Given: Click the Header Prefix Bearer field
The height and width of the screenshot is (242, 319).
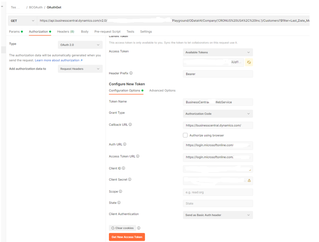Looking at the screenshot, I should tap(218, 74).
